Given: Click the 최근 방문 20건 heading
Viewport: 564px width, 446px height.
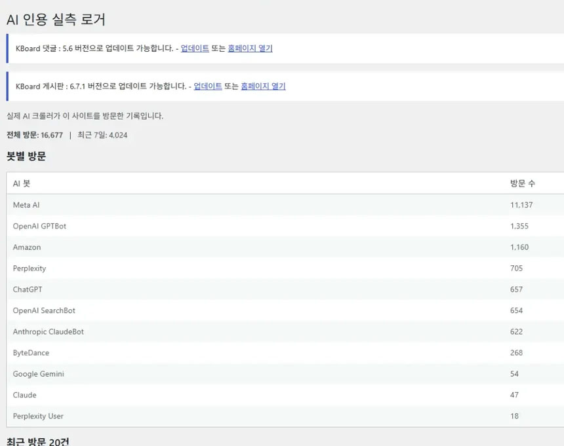Looking at the screenshot, I should coord(38,441).
